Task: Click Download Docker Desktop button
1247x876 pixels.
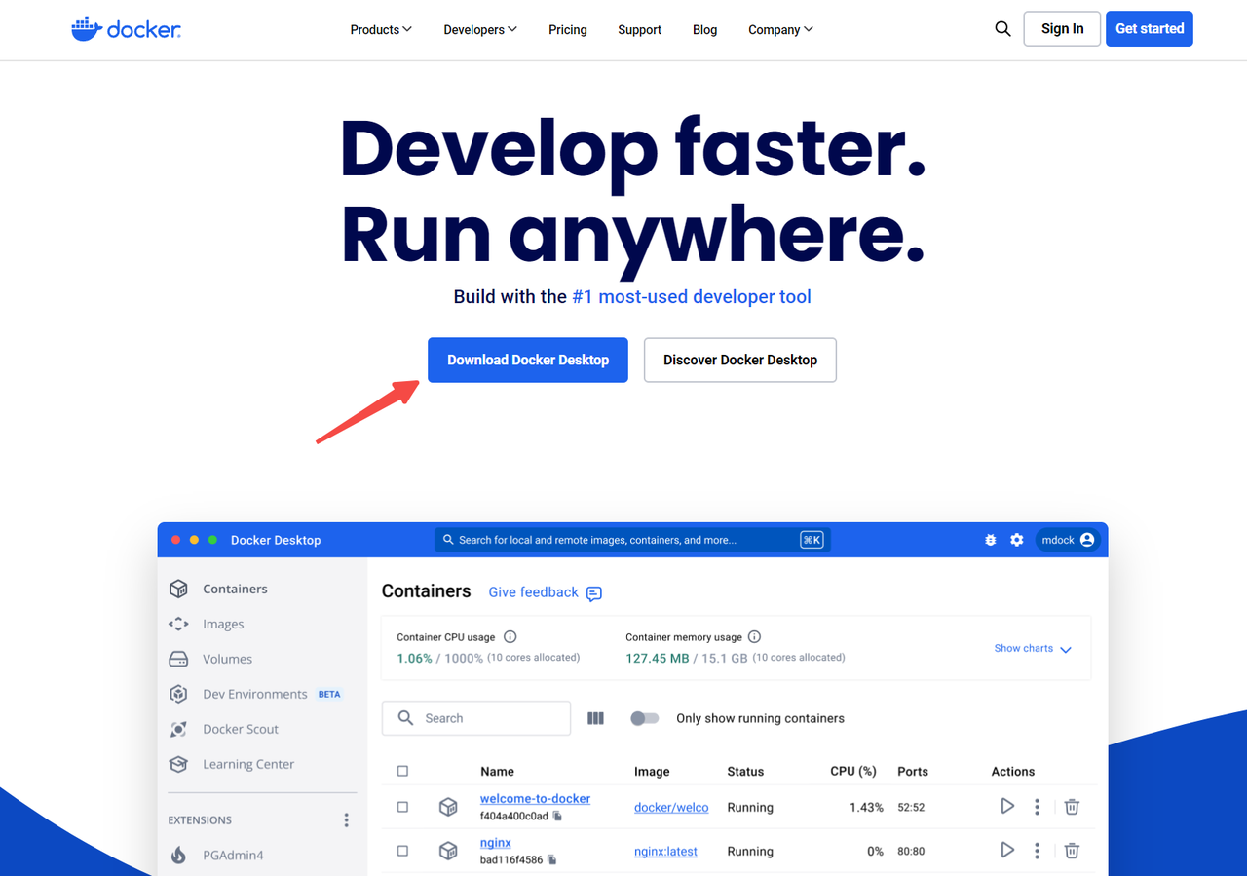Action: [528, 360]
